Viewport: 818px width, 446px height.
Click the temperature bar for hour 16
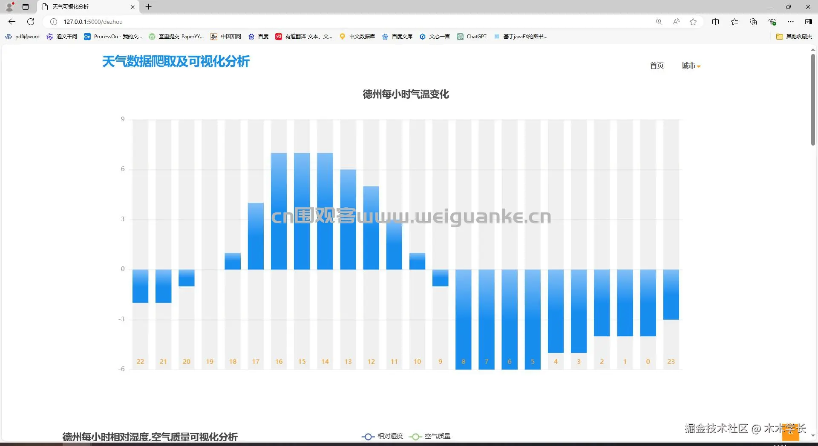coord(279,211)
